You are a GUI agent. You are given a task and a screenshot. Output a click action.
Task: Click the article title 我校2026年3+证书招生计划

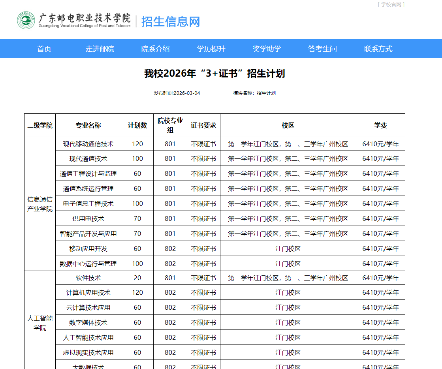click(216, 73)
